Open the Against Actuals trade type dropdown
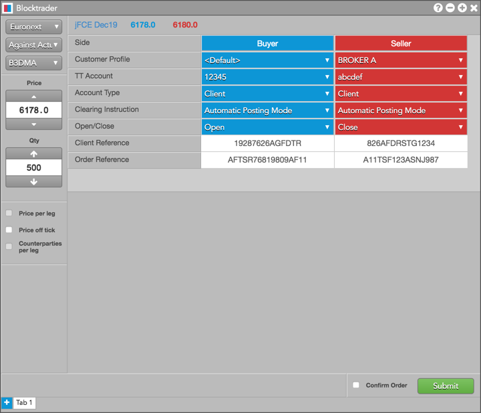This screenshot has height=413, width=481. click(x=34, y=45)
